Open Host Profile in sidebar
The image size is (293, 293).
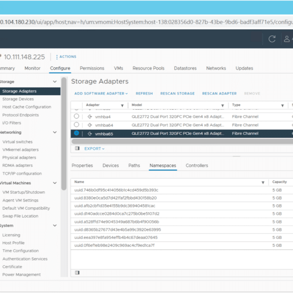[14, 243]
